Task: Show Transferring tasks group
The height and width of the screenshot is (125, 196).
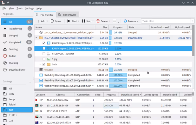Action: [17, 29]
